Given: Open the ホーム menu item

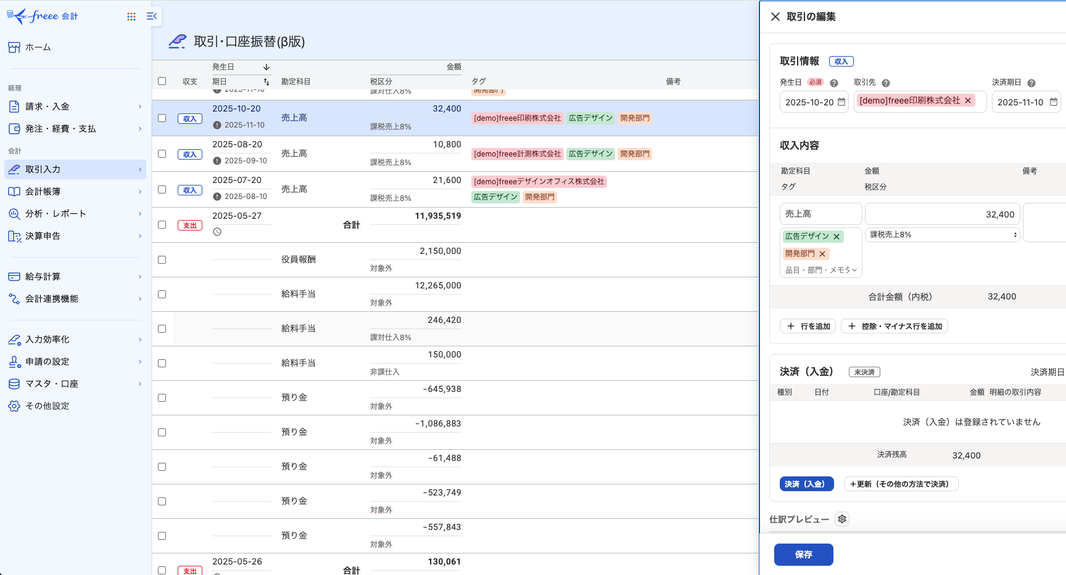Looking at the screenshot, I should tap(75, 47).
